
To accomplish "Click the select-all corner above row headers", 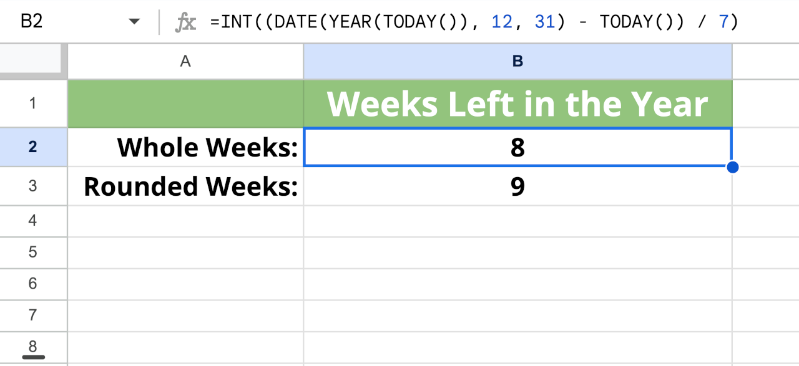I will coord(31,60).
